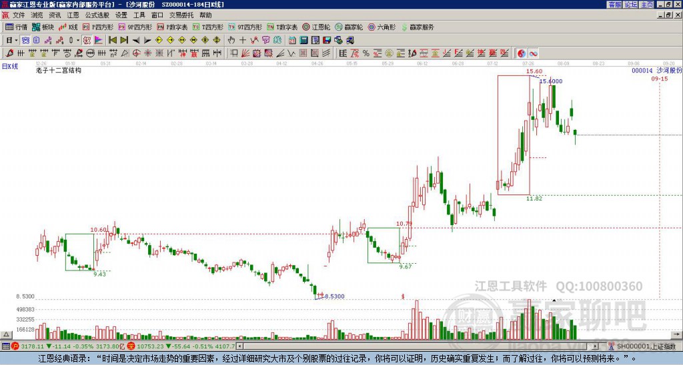Click the truck icon in toolbar
Image resolution: width=683 pixels, height=365 pixels.
350,41
